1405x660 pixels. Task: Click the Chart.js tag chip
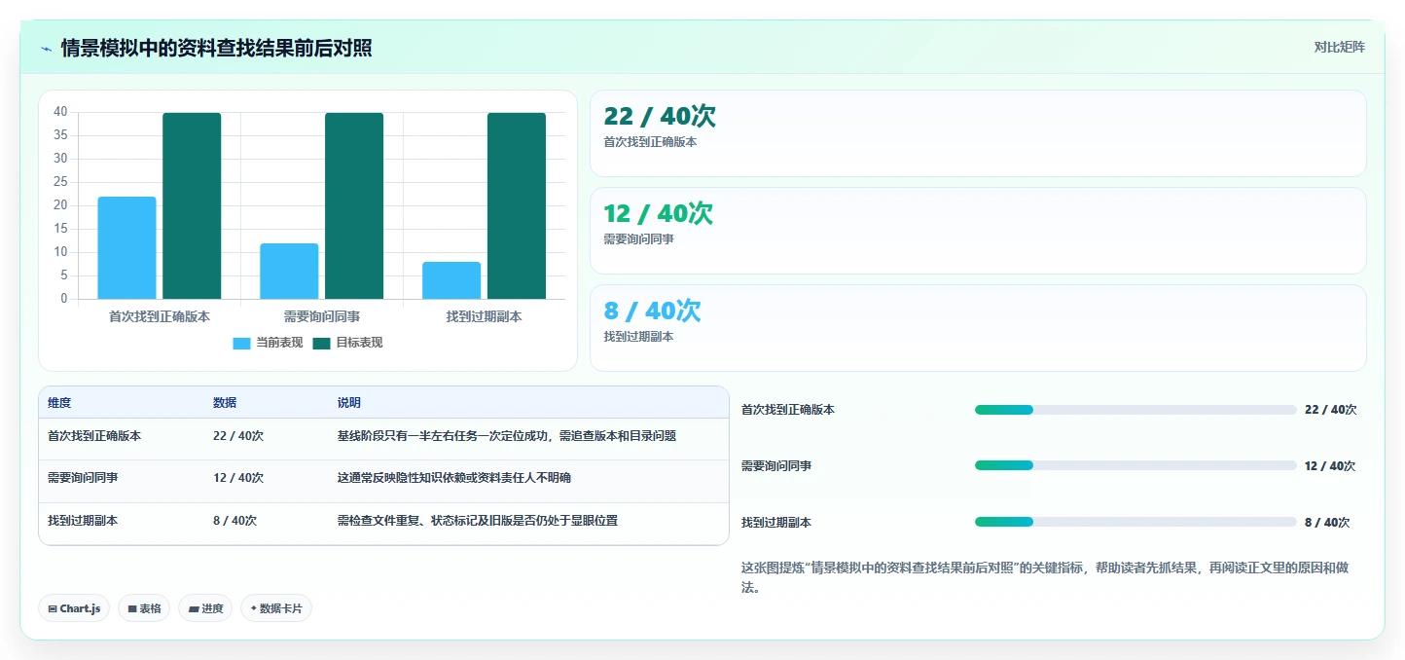[74, 608]
